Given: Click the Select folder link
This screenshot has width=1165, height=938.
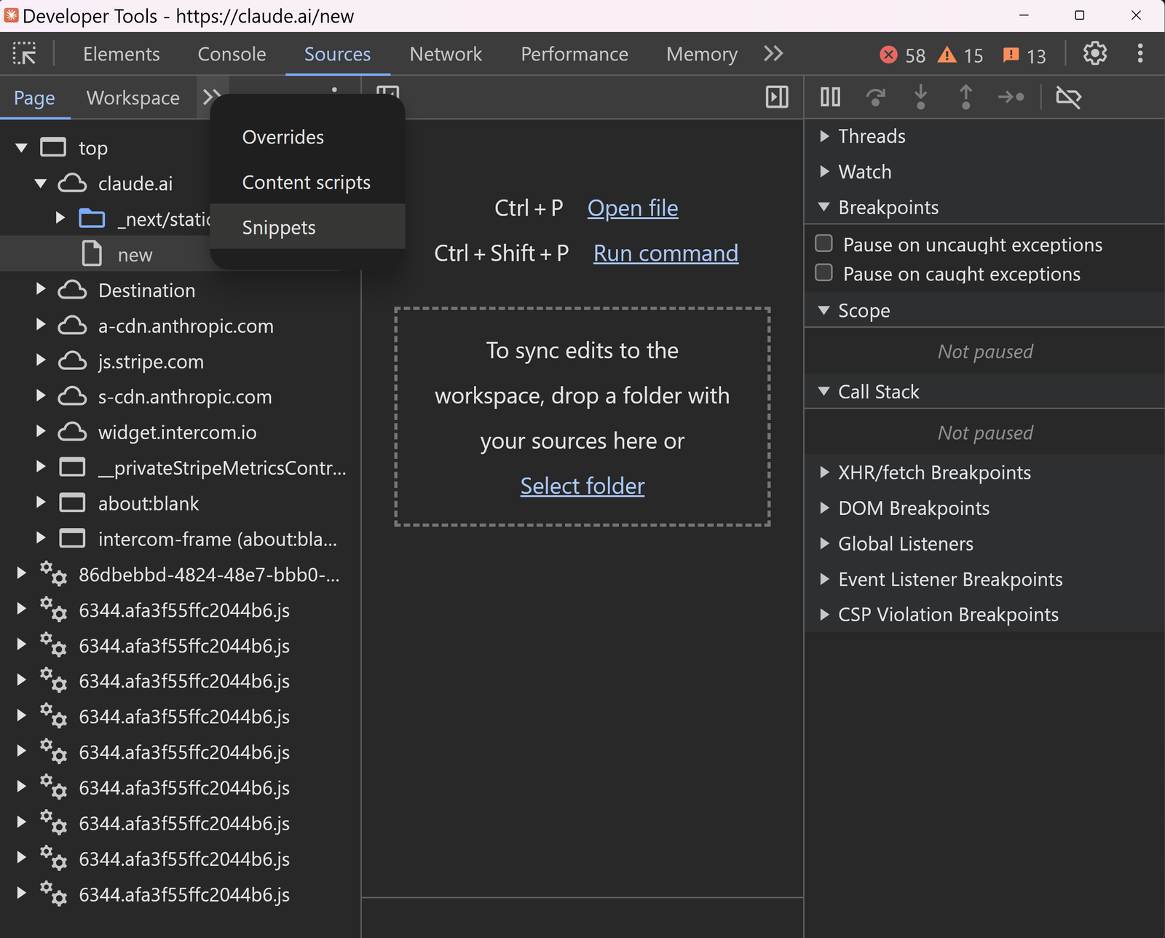Looking at the screenshot, I should point(582,486).
